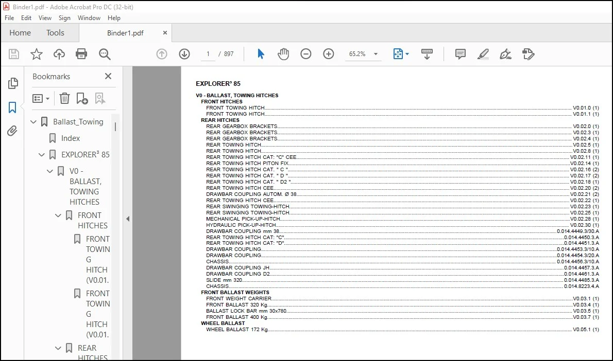Image resolution: width=613 pixels, height=361 pixels.
Task: Open the zoom level dropdown
Action: tap(376, 54)
